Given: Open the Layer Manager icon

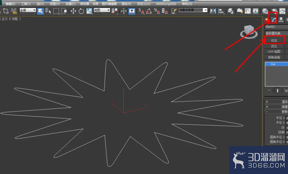Looking at the screenshot, I should 231,11.
